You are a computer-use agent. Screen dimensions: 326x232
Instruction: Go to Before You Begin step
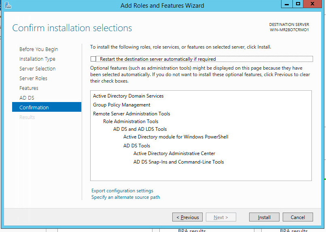pyautogui.click(x=38, y=49)
